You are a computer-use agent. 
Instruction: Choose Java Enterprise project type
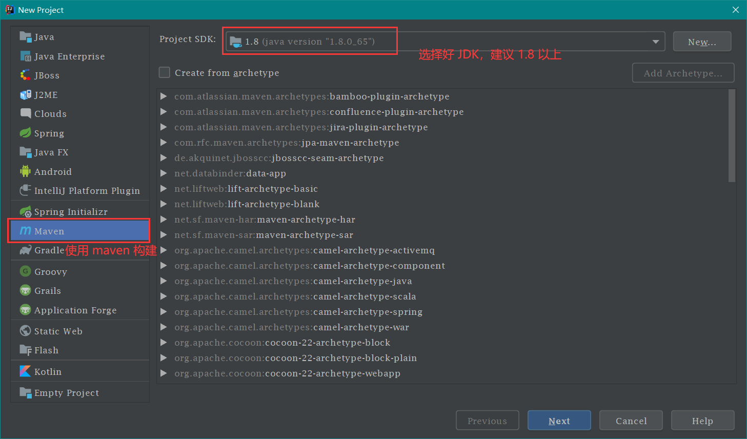[69, 56]
